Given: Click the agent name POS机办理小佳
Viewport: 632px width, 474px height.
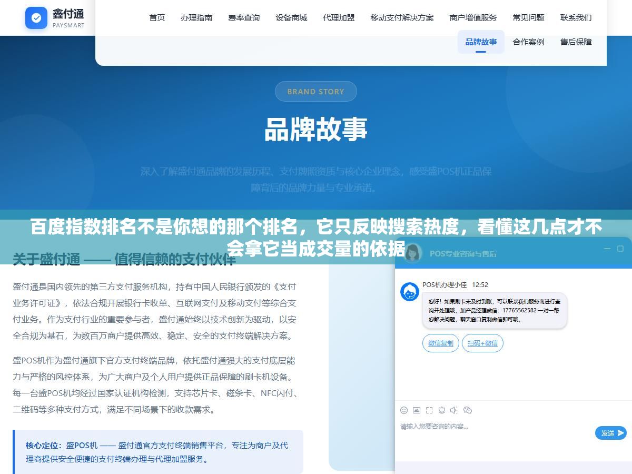Looking at the screenshot, I should pyautogui.click(x=445, y=285).
